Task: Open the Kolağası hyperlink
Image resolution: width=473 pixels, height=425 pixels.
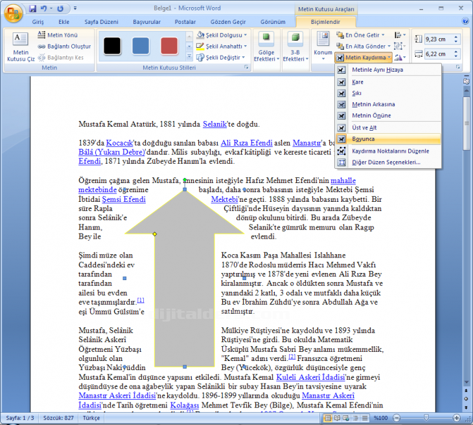Action: (184, 406)
